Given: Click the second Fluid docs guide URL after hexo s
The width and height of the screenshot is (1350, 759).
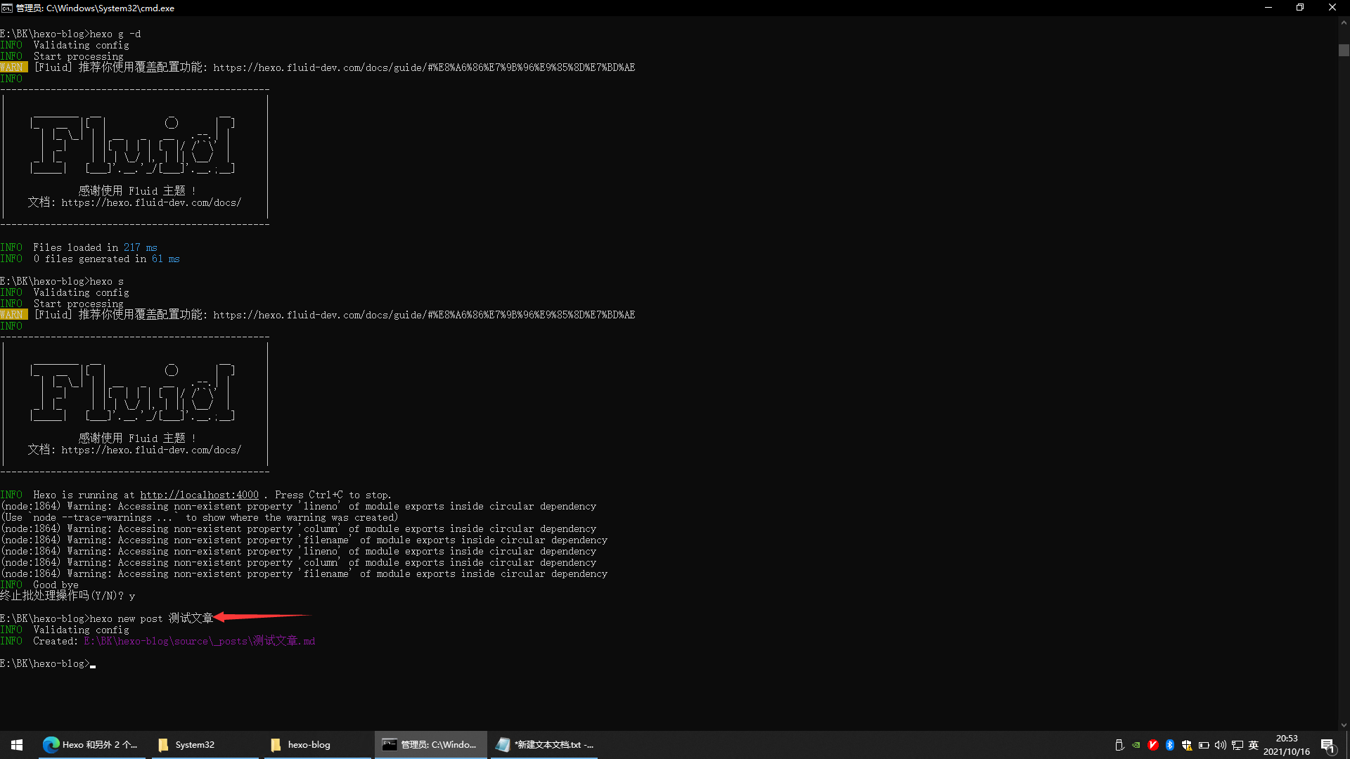Looking at the screenshot, I should pyautogui.click(x=424, y=315).
